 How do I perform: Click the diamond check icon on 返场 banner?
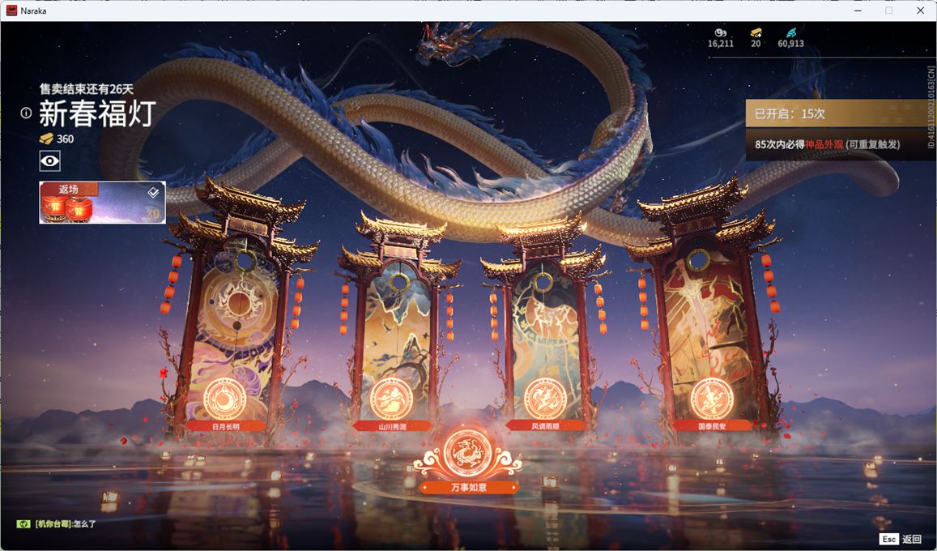[x=154, y=192]
